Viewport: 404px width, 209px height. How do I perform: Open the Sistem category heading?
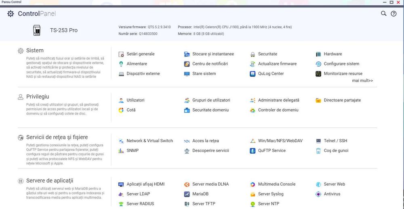(35, 51)
